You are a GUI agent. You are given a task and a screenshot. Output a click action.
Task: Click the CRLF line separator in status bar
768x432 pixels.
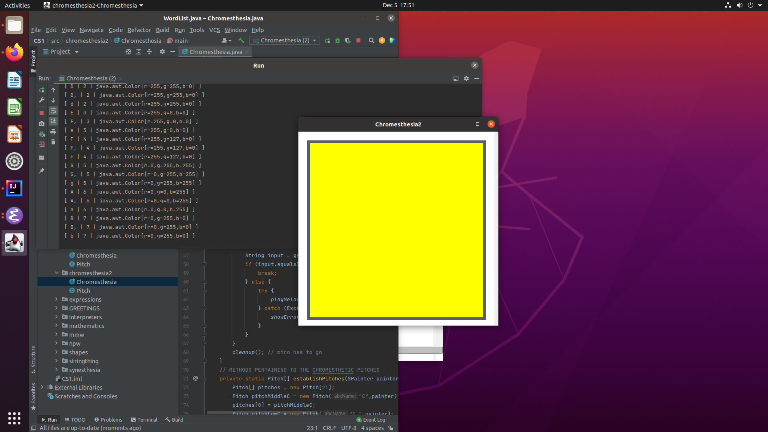tap(329, 428)
